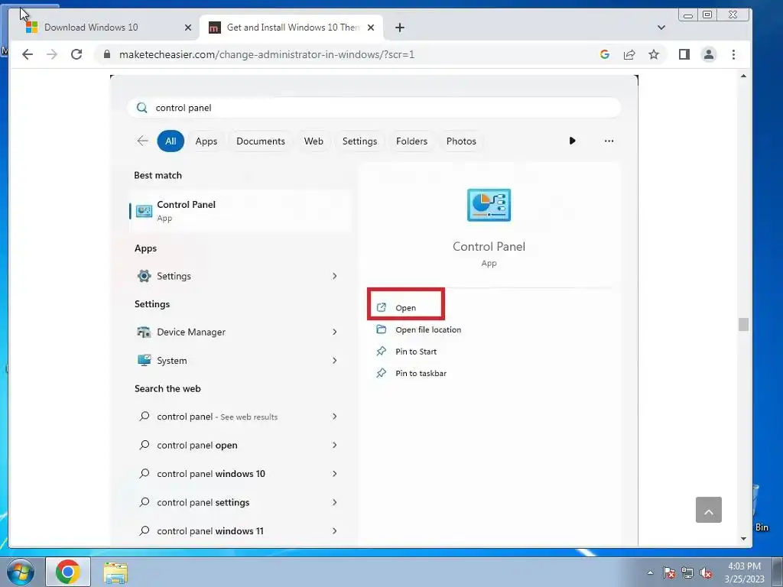Click the Chrome forward arrow button
Screen dimensions: 783x587
point(52,54)
